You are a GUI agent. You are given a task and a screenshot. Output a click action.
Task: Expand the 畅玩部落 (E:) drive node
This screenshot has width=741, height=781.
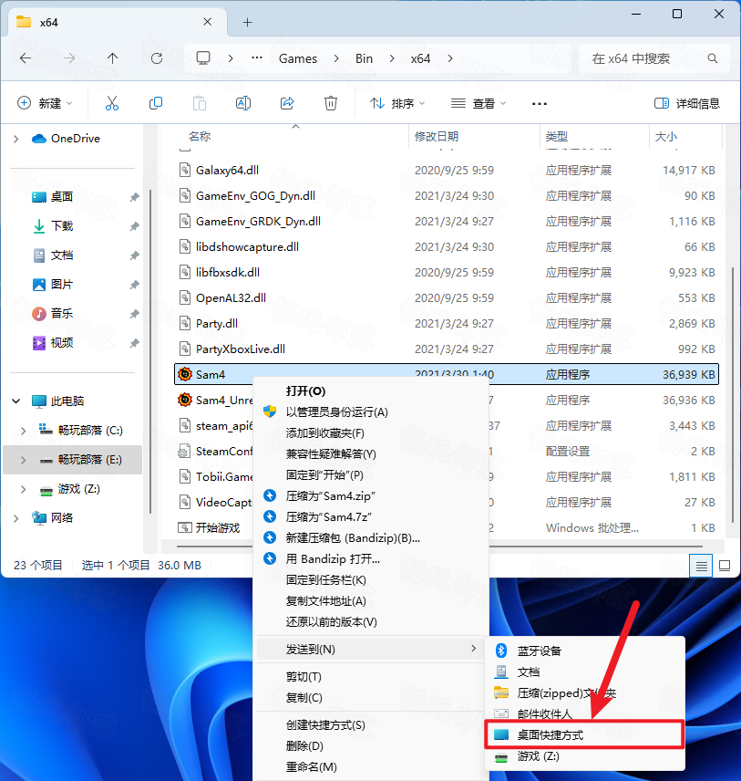(23, 460)
